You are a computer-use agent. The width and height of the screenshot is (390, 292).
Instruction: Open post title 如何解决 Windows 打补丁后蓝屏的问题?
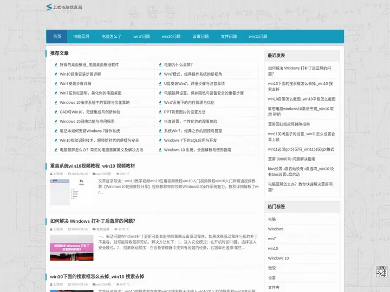point(93,221)
